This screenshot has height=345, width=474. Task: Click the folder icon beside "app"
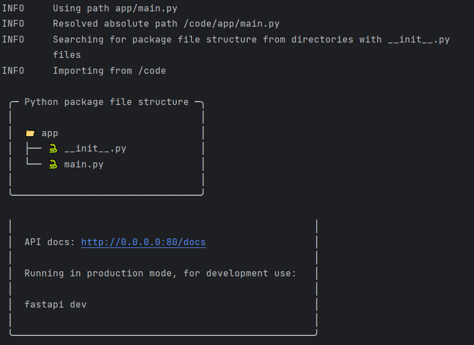[x=30, y=133]
